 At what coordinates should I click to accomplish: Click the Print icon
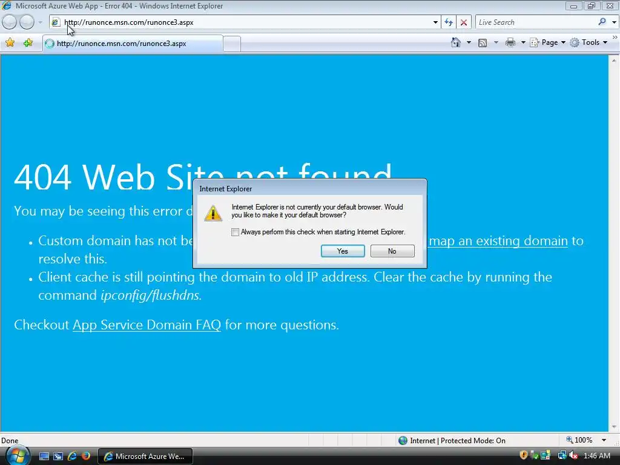pyautogui.click(x=510, y=42)
